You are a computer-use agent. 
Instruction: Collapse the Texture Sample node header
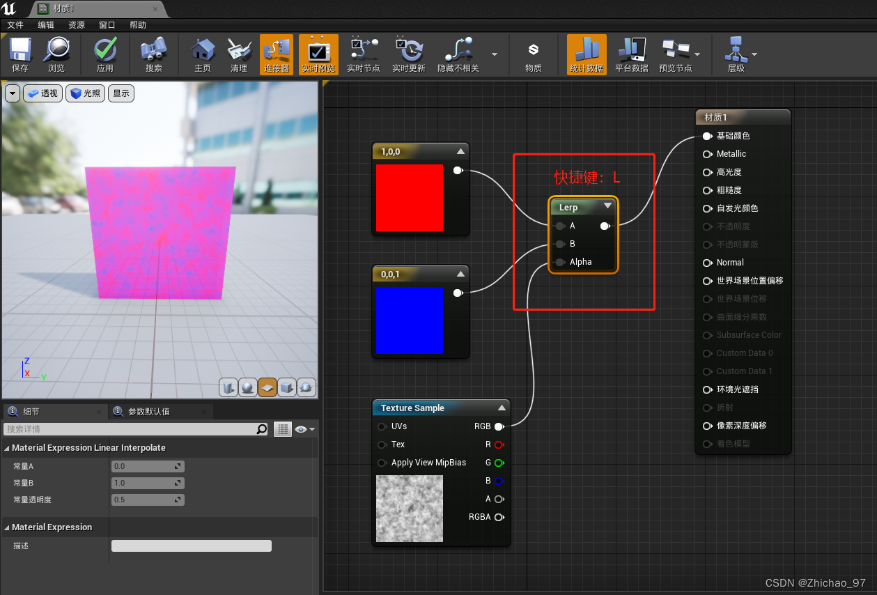[x=501, y=408]
